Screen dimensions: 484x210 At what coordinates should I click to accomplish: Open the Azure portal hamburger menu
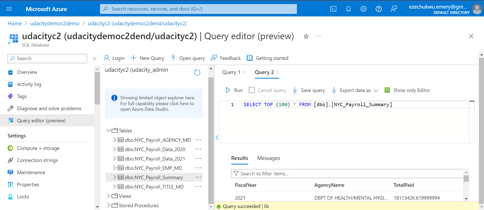9,9
